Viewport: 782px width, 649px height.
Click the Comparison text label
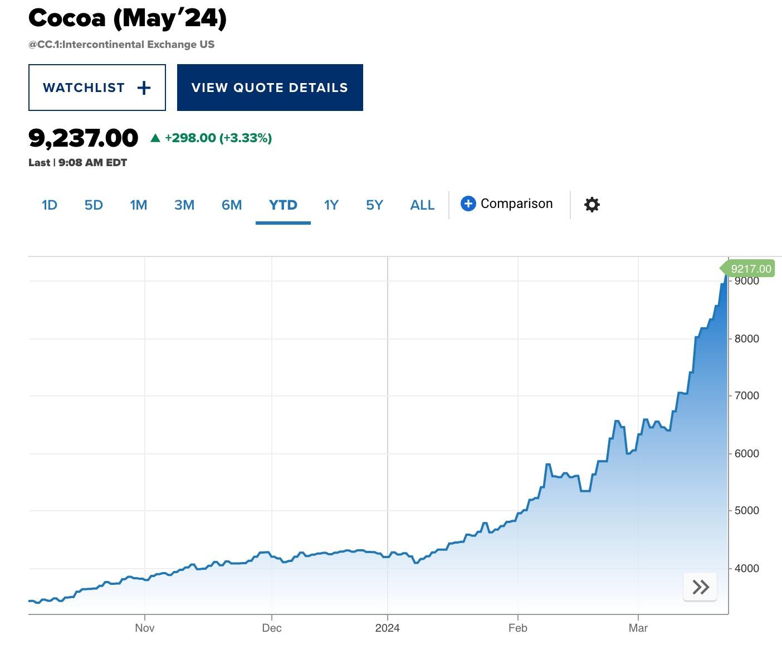[516, 204]
